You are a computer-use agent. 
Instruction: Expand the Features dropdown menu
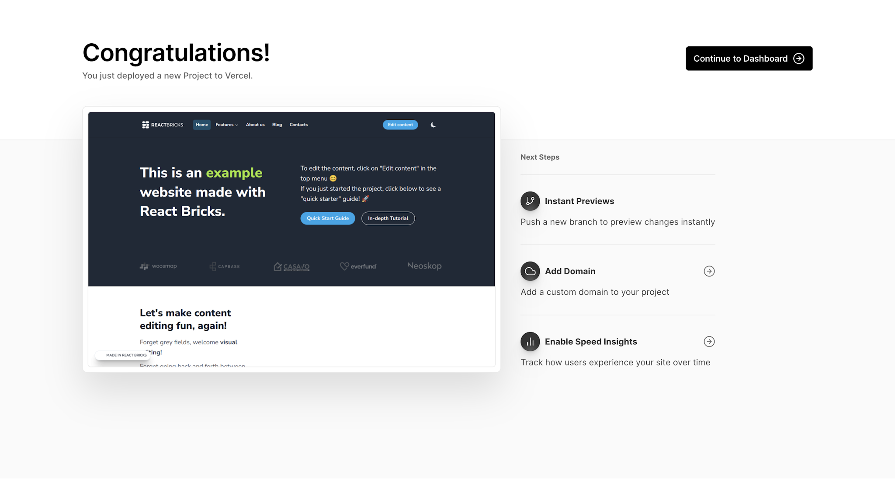[227, 125]
